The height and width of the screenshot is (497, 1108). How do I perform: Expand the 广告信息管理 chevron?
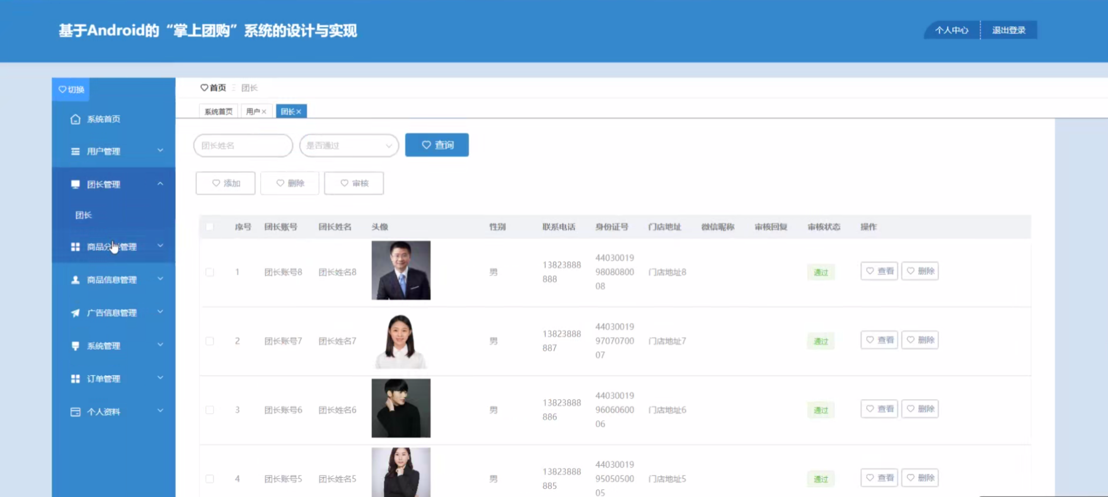point(160,312)
